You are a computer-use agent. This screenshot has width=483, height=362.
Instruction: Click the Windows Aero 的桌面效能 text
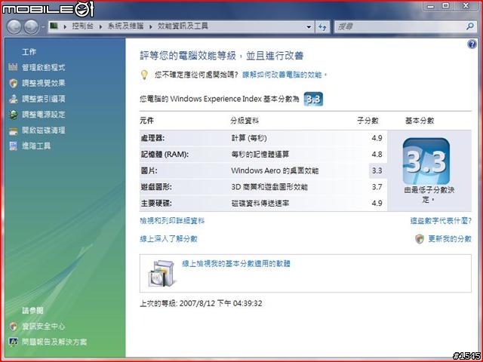pyautogui.click(x=275, y=170)
